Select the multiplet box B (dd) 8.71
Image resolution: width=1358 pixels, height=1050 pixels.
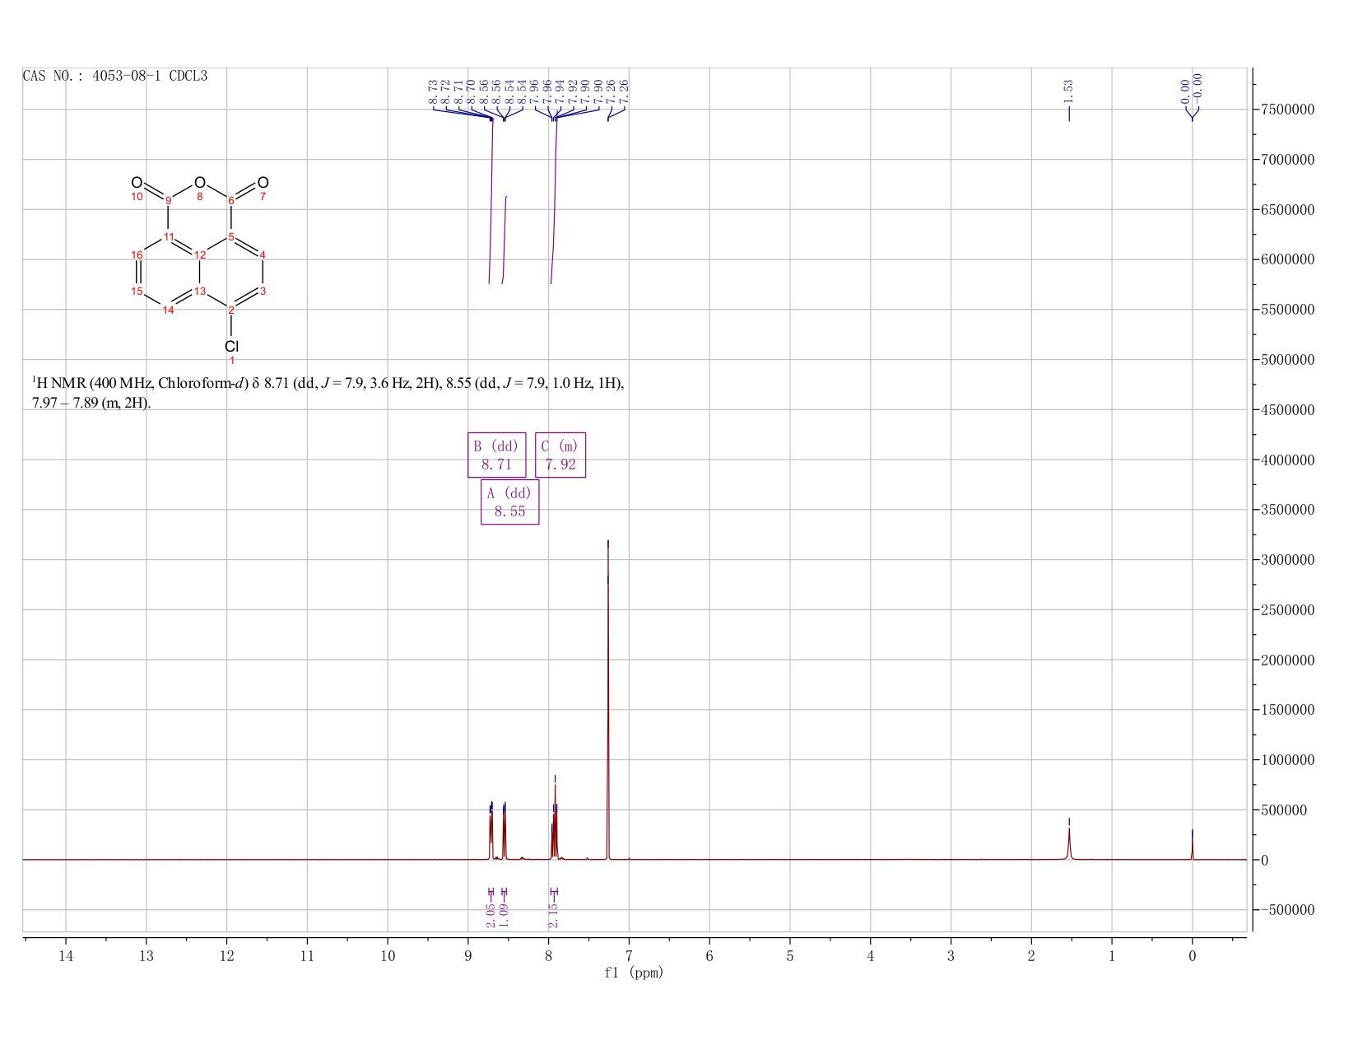click(x=496, y=455)
